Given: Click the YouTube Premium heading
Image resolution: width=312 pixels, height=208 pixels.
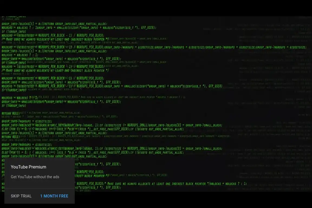Looking at the screenshot, I should (x=28, y=167).
